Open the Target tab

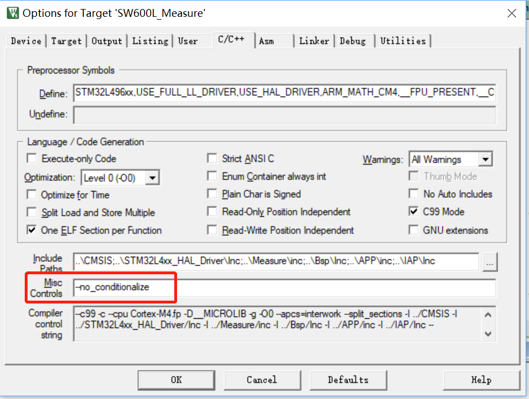pos(66,41)
